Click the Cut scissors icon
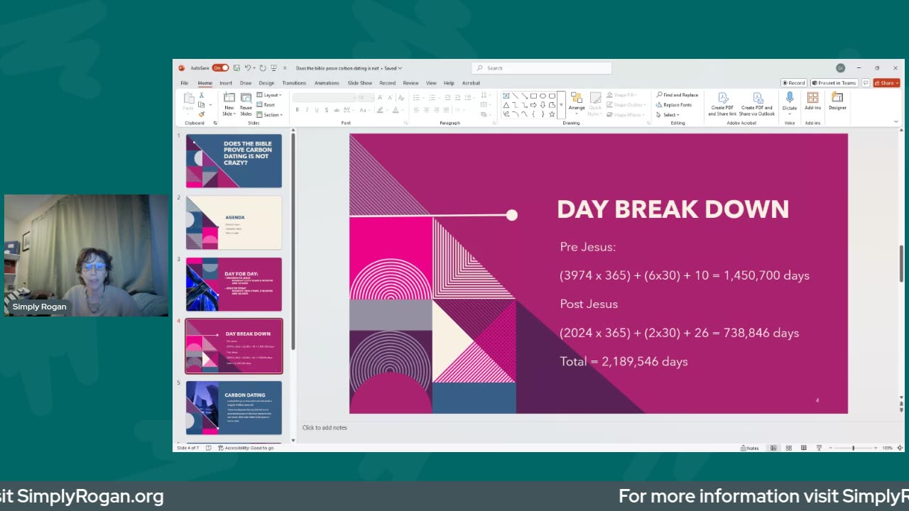The image size is (909, 511). (202, 95)
